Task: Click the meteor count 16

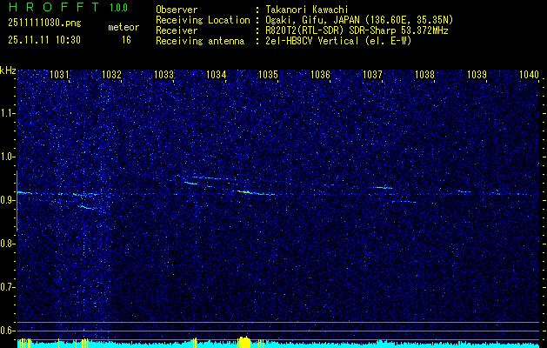Action: coord(126,40)
